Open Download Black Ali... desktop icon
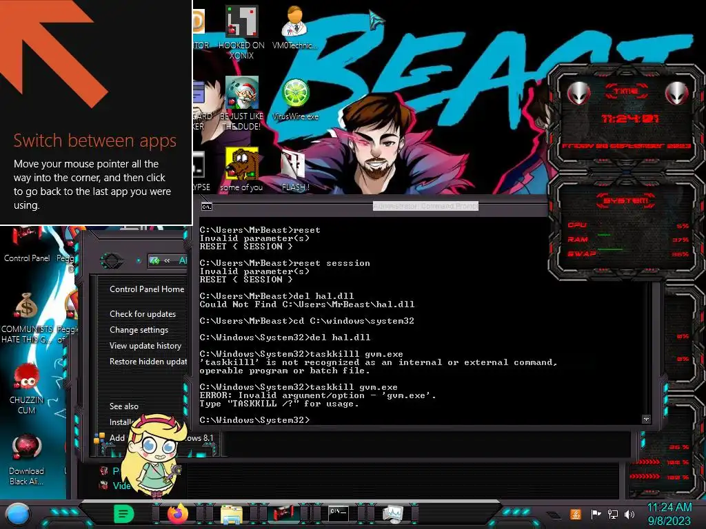The height and width of the screenshot is (529, 706). (x=27, y=459)
